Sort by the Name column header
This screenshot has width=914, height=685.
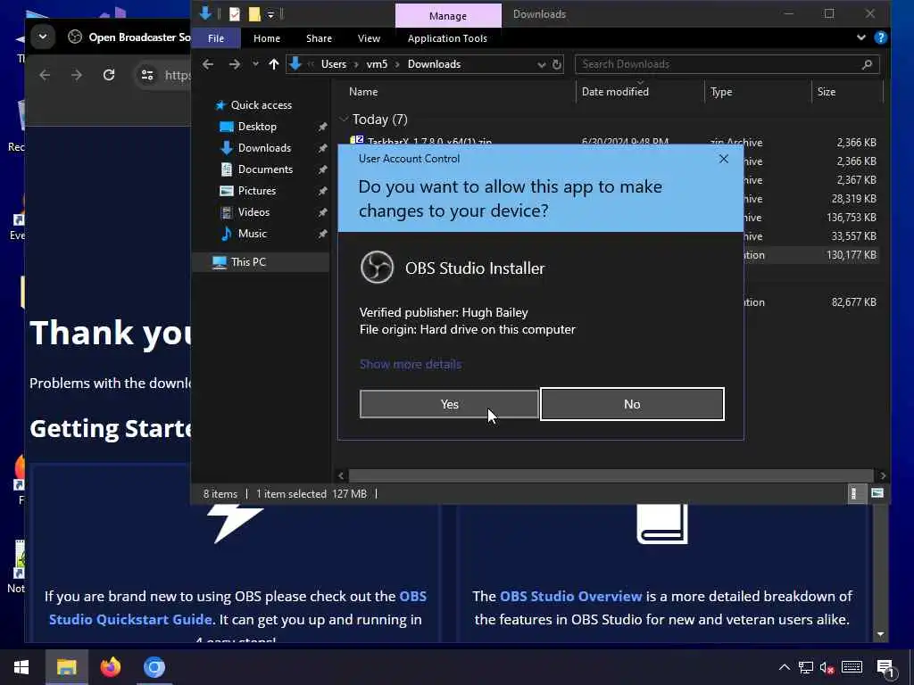(x=363, y=92)
